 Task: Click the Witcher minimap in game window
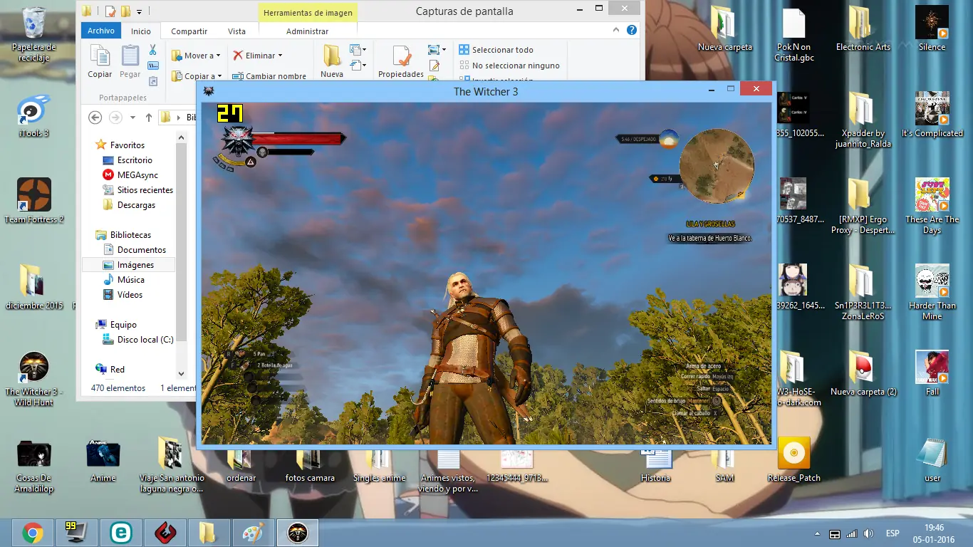717,166
